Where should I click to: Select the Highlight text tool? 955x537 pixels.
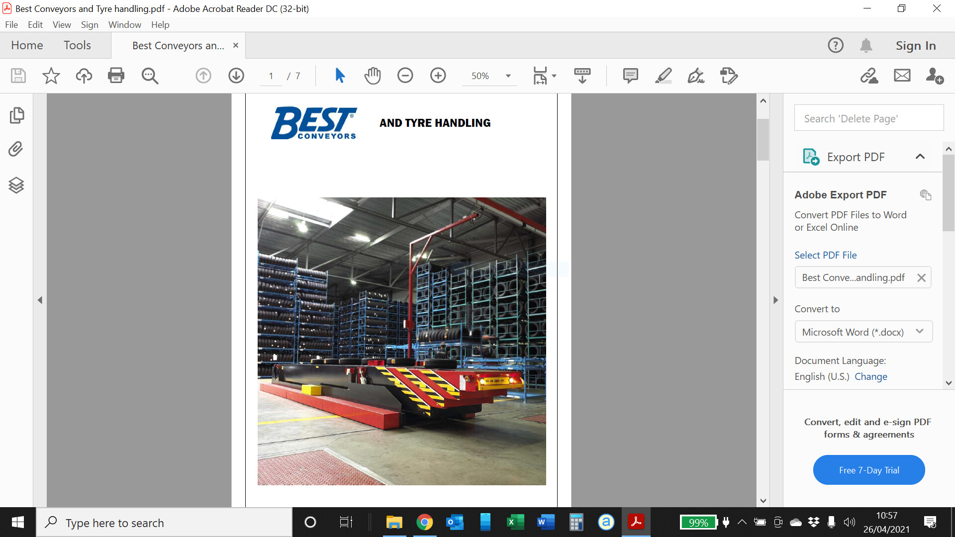[x=663, y=76]
